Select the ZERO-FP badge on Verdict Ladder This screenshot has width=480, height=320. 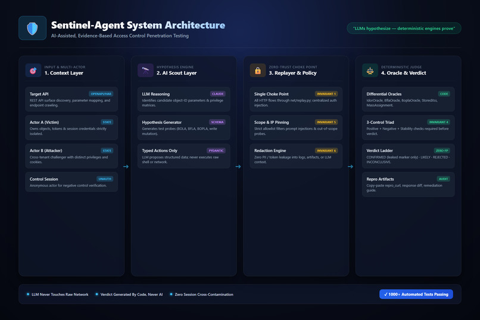(442, 151)
